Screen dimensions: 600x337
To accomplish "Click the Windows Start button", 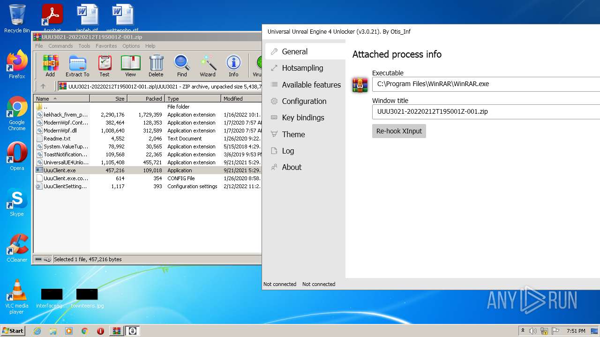I will click(x=13, y=331).
